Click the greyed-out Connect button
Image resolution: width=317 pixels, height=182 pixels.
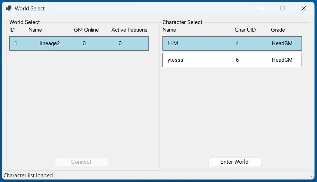pyautogui.click(x=82, y=162)
